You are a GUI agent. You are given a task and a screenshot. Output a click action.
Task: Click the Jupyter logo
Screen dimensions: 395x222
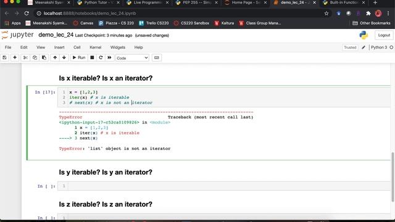17,35
